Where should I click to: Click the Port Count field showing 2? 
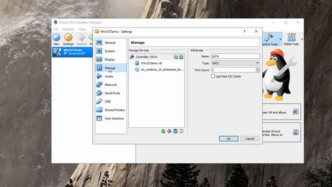pyautogui.click(x=233, y=70)
